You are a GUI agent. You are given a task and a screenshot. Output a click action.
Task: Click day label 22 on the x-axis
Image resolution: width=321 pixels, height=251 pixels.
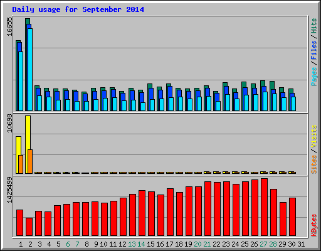(216, 244)
